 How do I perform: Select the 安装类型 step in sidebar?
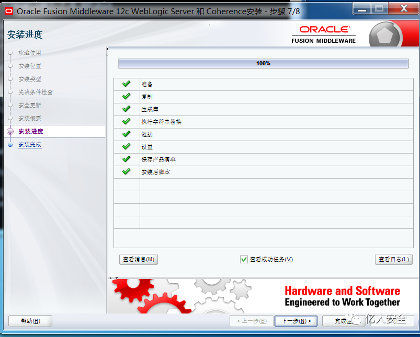30,79
